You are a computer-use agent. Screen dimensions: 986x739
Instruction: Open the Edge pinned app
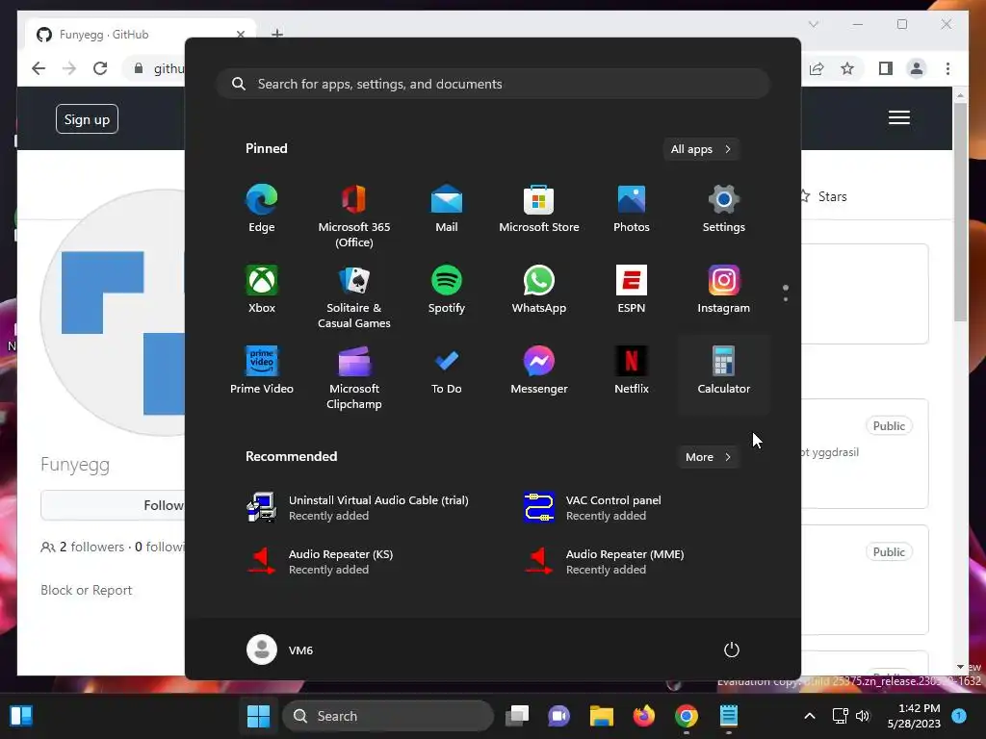(262, 209)
